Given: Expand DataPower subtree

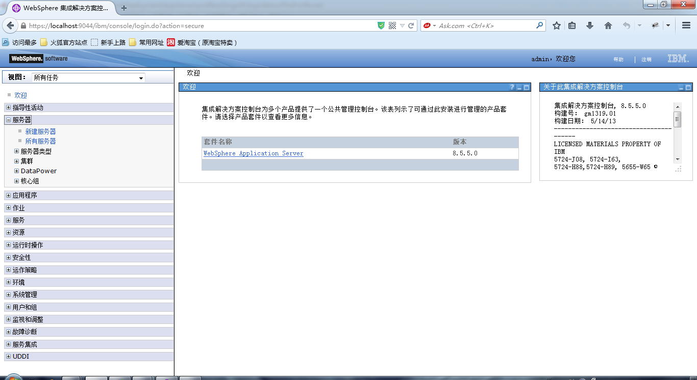Looking at the screenshot, I should 16,171.
